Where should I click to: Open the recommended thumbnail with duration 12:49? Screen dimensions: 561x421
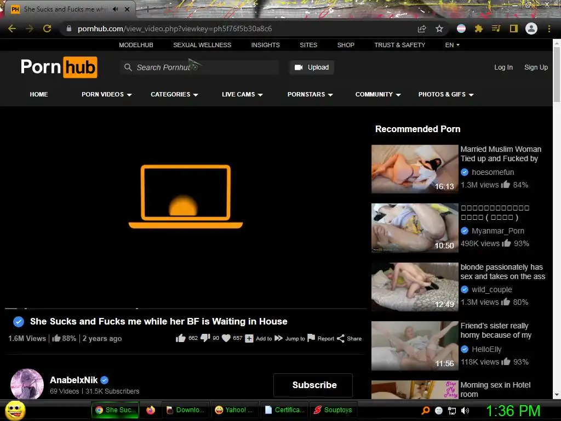pyautogui.click(x=415, y=287)
